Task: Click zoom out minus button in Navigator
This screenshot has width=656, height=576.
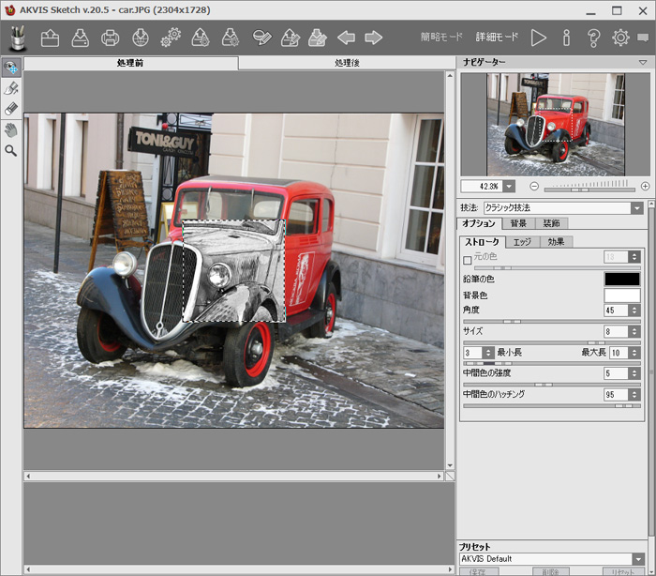Action: click(x=534, y=186)
